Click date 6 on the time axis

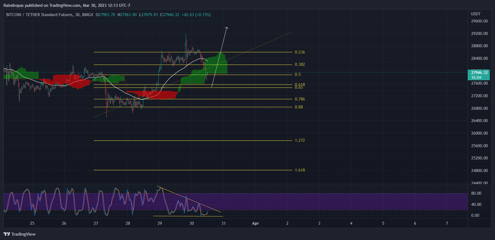[415, 223]
